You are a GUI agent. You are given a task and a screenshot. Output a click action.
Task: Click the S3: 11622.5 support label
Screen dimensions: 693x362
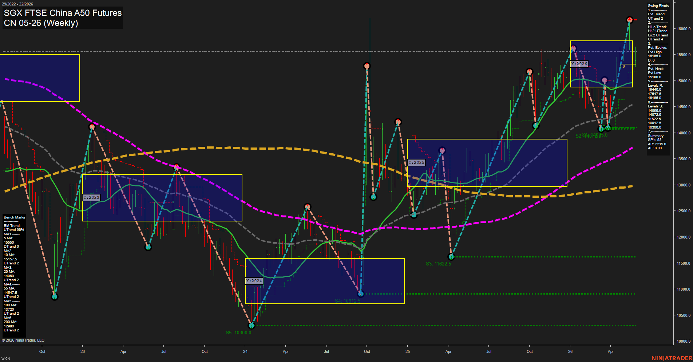[x=438, y=264]
